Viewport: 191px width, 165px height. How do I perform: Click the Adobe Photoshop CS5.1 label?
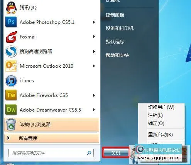47,22
